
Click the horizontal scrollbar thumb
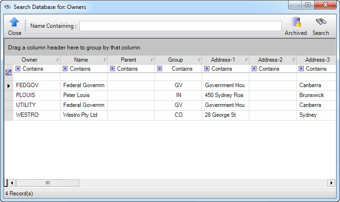tap(48, 183)
